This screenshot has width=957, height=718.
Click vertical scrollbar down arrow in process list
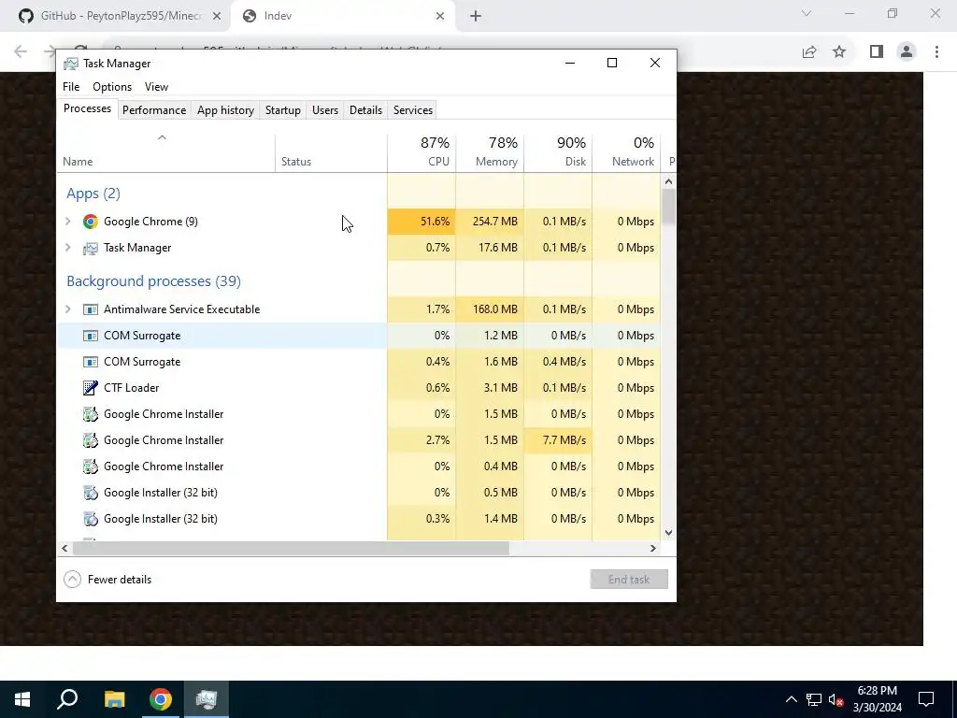(668, 532)
